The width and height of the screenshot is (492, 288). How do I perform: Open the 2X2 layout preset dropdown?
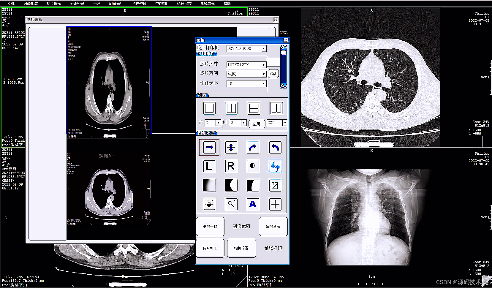285,123
